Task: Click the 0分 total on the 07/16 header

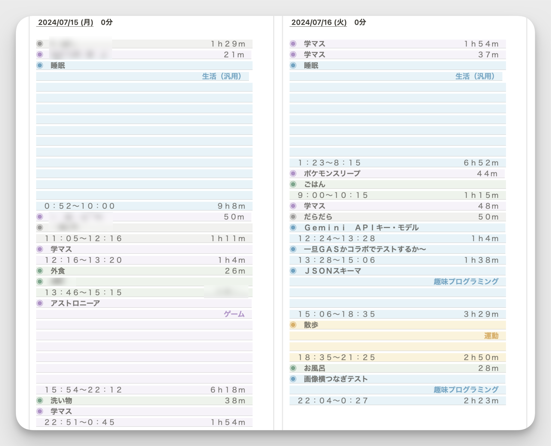Action: (x=360, y=23)
